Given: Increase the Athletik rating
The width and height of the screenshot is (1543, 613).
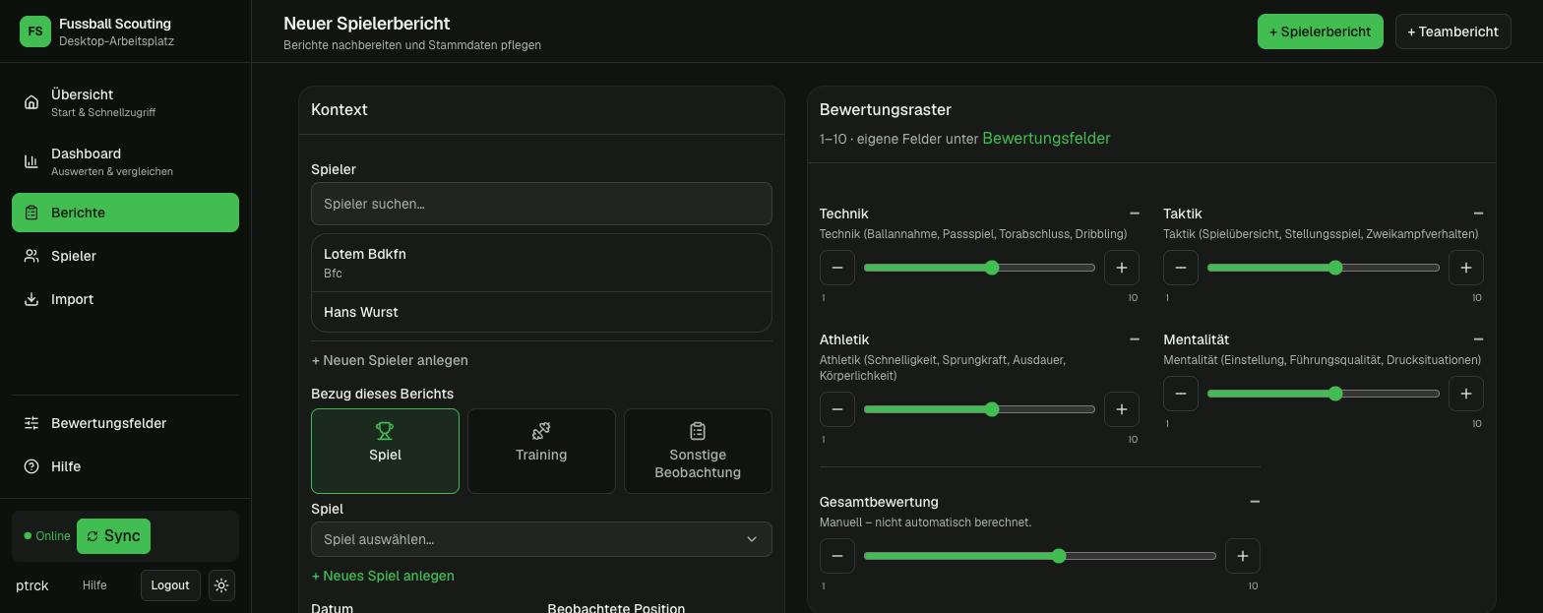Looking at the screenshot, I should click(x=1122, y=409).
